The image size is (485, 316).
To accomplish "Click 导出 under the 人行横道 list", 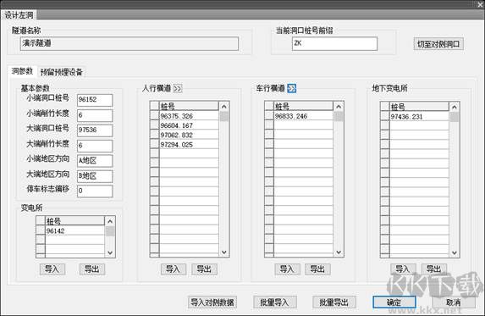I will point(204,269).
